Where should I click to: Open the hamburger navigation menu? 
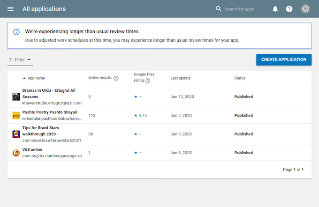[10, 9]
